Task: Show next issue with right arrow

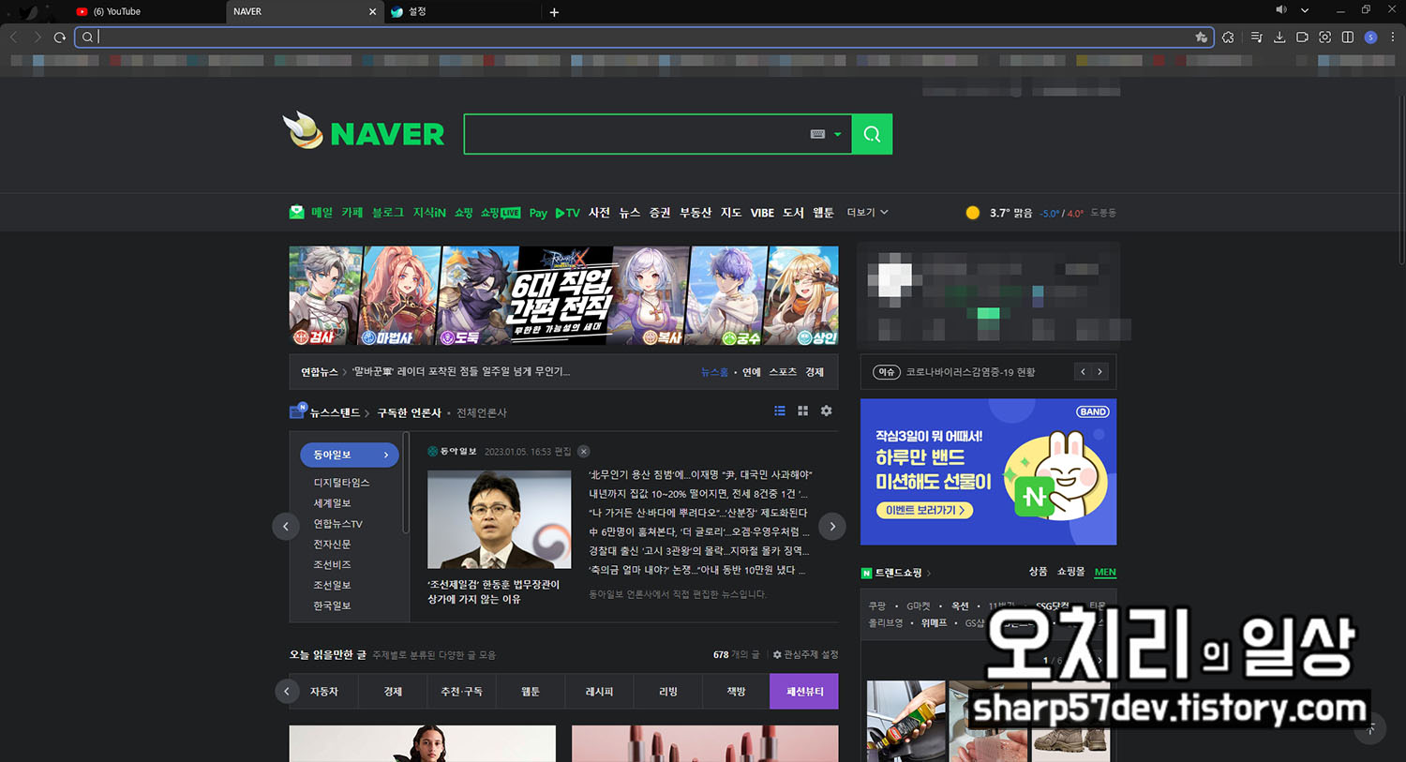Action: [1099, 372]
